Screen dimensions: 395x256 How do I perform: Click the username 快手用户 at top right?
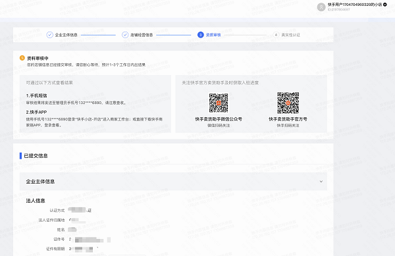[x=355, y=5]
